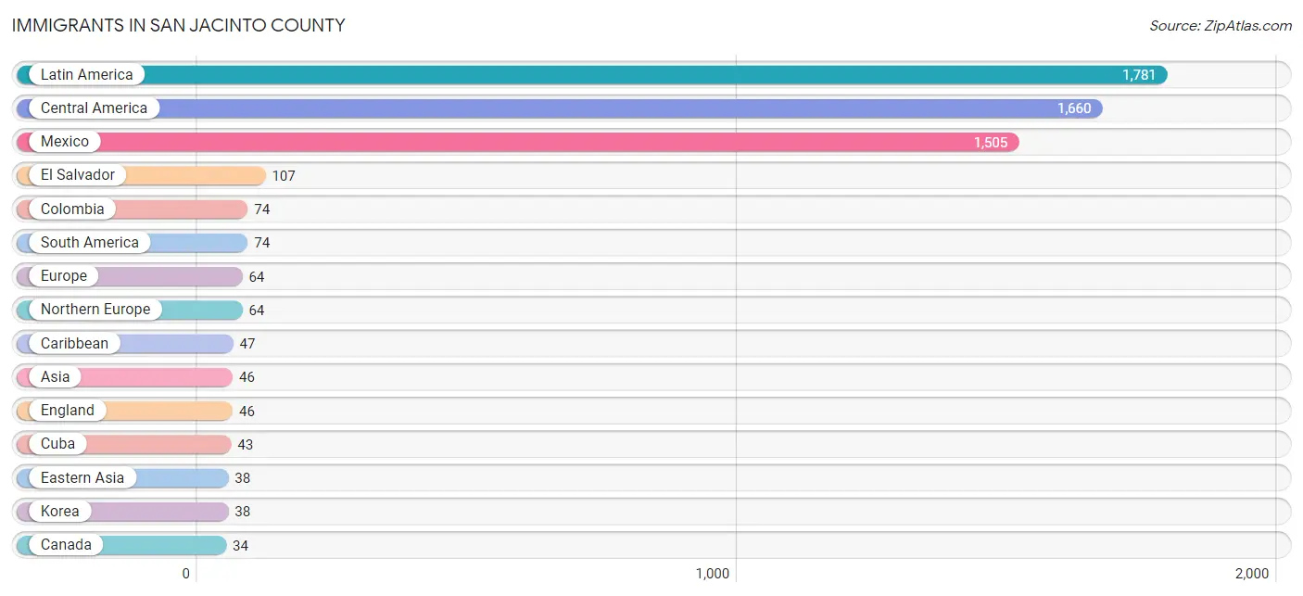Click the 'Canada' bar label
This screenshot has width=1303, height=596.
click(66, 545)
